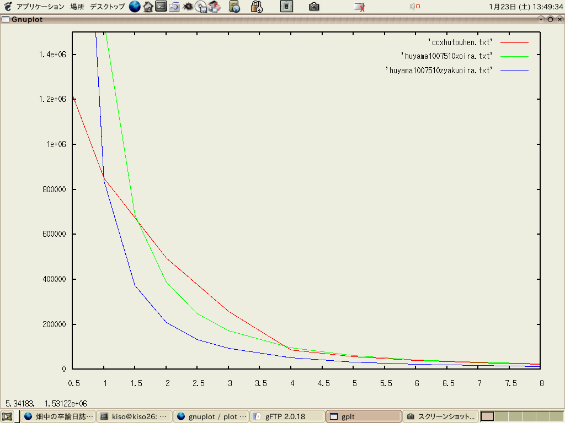
Task: Switch to gFTP 2.0.18 window
Action: pyautogui.click(x=287, y=416)
